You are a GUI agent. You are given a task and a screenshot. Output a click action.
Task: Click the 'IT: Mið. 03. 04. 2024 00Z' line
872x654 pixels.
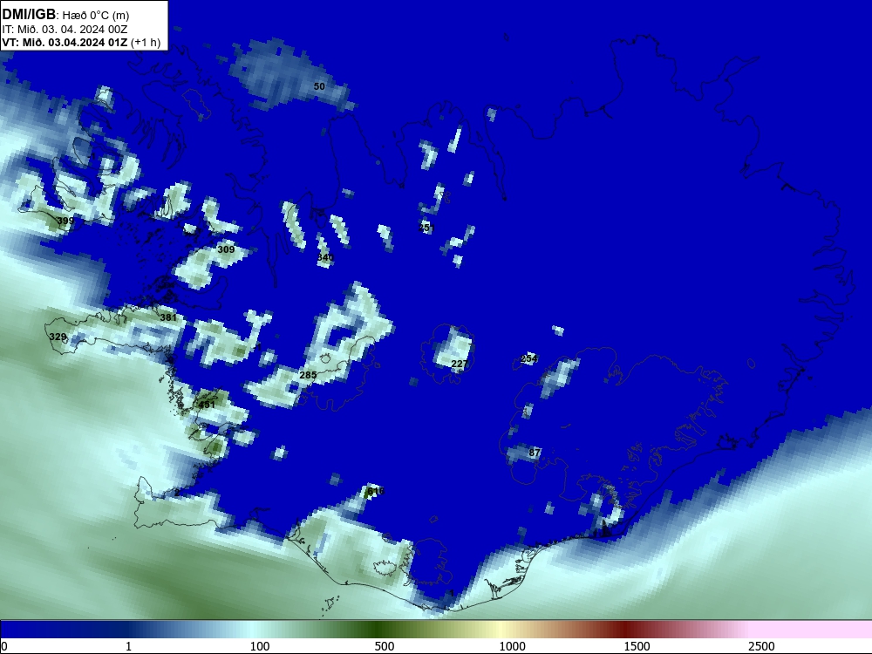[65, 29]
